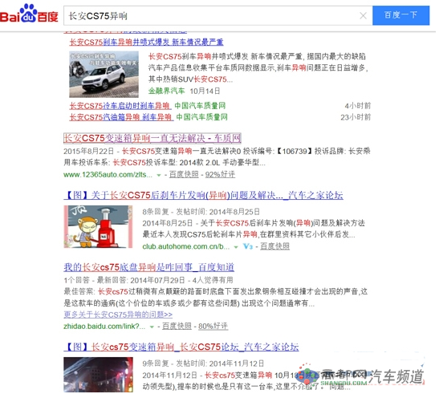Image resolution: width=439 pixels, height=398 pixels.
Task: Click the 80%好评 rating link
Action: 213,327
